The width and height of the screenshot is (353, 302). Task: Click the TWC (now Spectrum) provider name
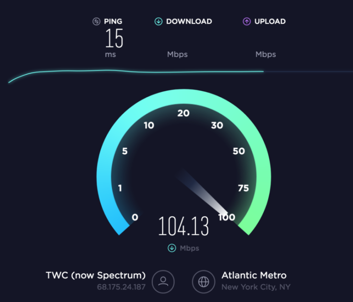tap(96, 276)
